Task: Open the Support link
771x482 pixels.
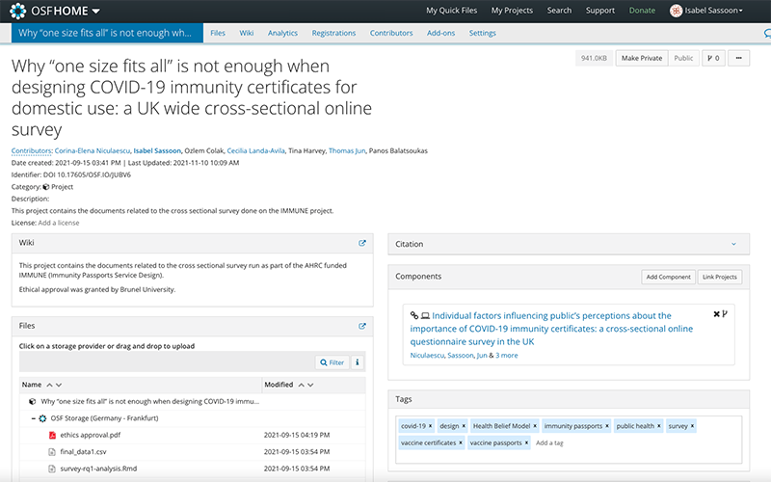Action: [599, 11]
